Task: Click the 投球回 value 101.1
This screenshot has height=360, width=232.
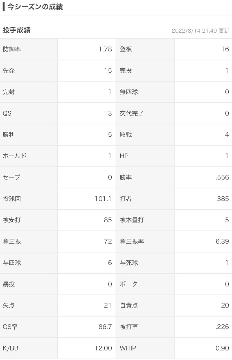Action: click(x=103, y=199)
